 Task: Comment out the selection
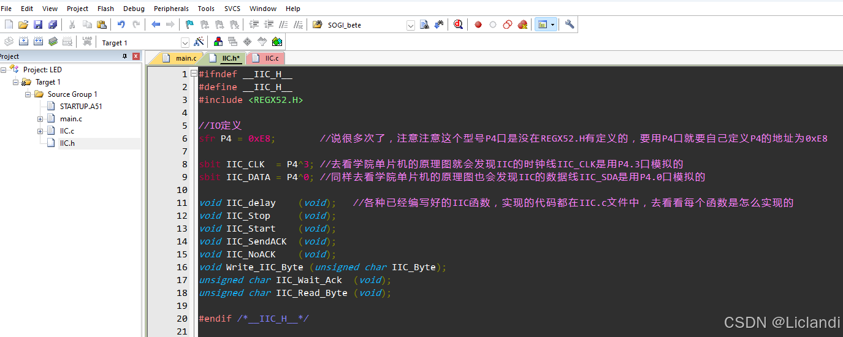pyautogui.click(x=283, y=25)
